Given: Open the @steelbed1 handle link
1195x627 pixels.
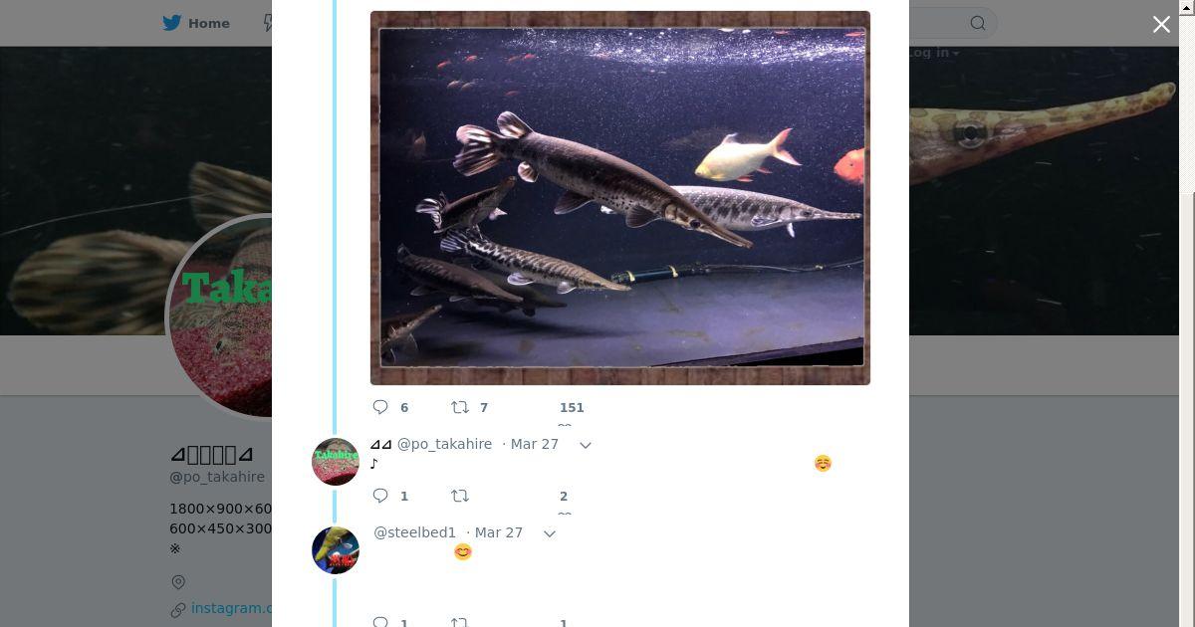Looking at the screenshot, I should (x=414, y=532).
